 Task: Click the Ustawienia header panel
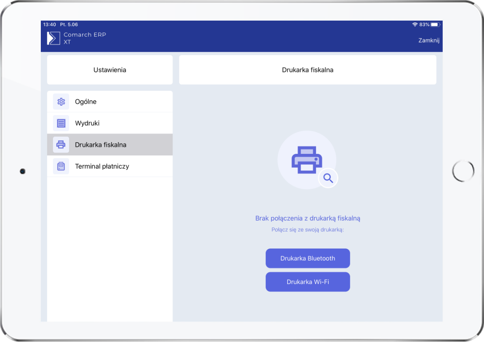click(110, 70)
